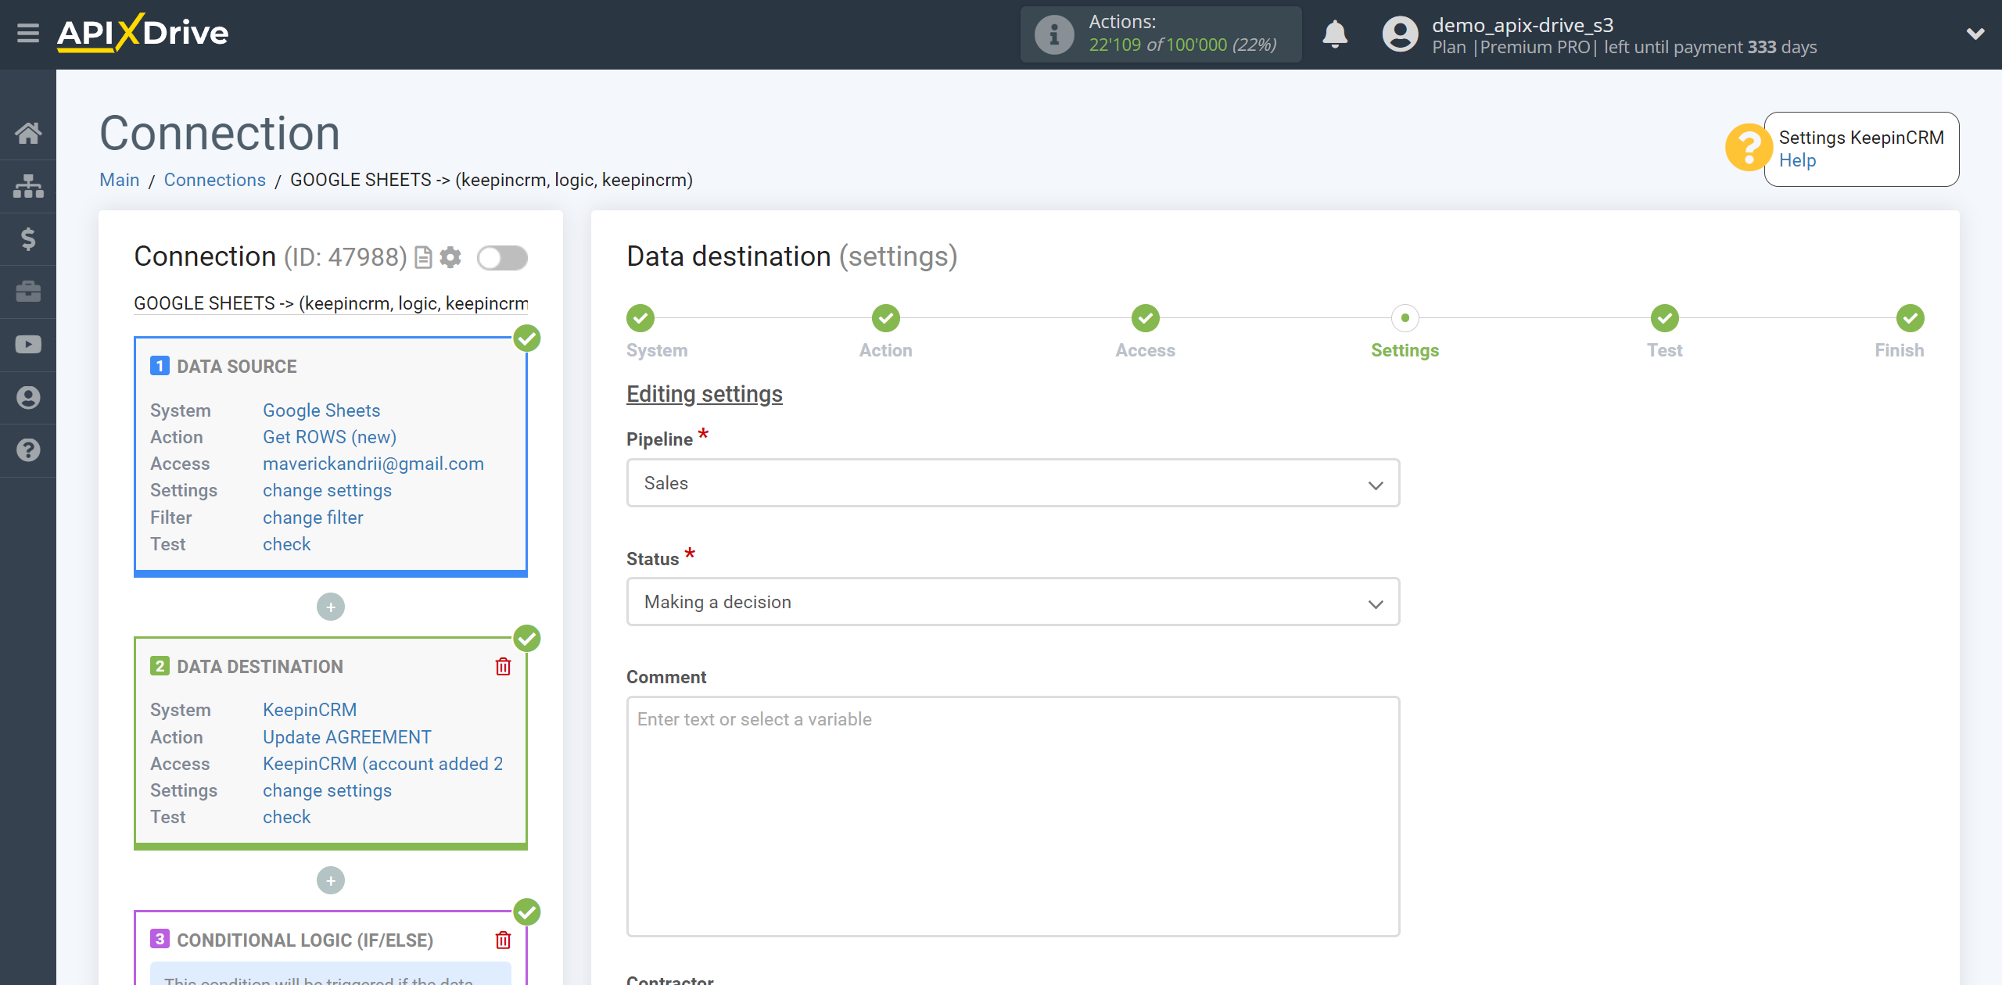Go to the System step

[640, 318]
